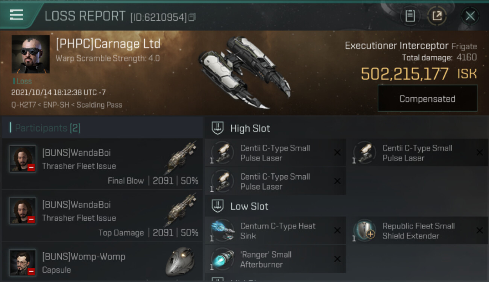Copy the loss report ID

[192, 17]
